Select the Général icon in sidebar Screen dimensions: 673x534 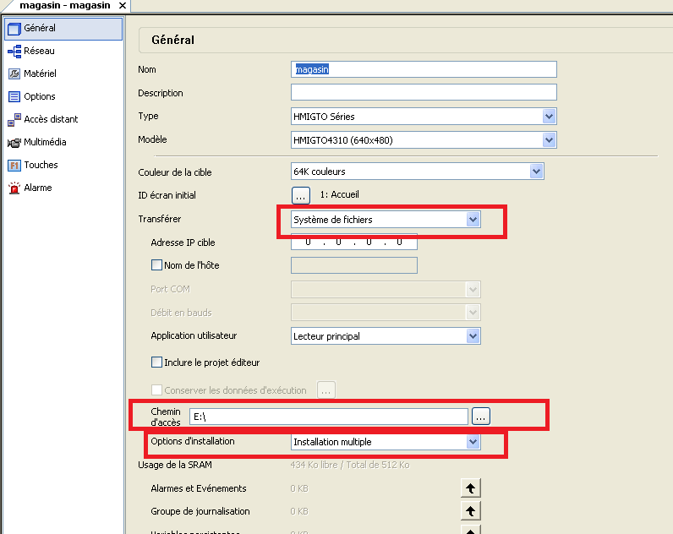pyautogui.click(x=14, y=29)
